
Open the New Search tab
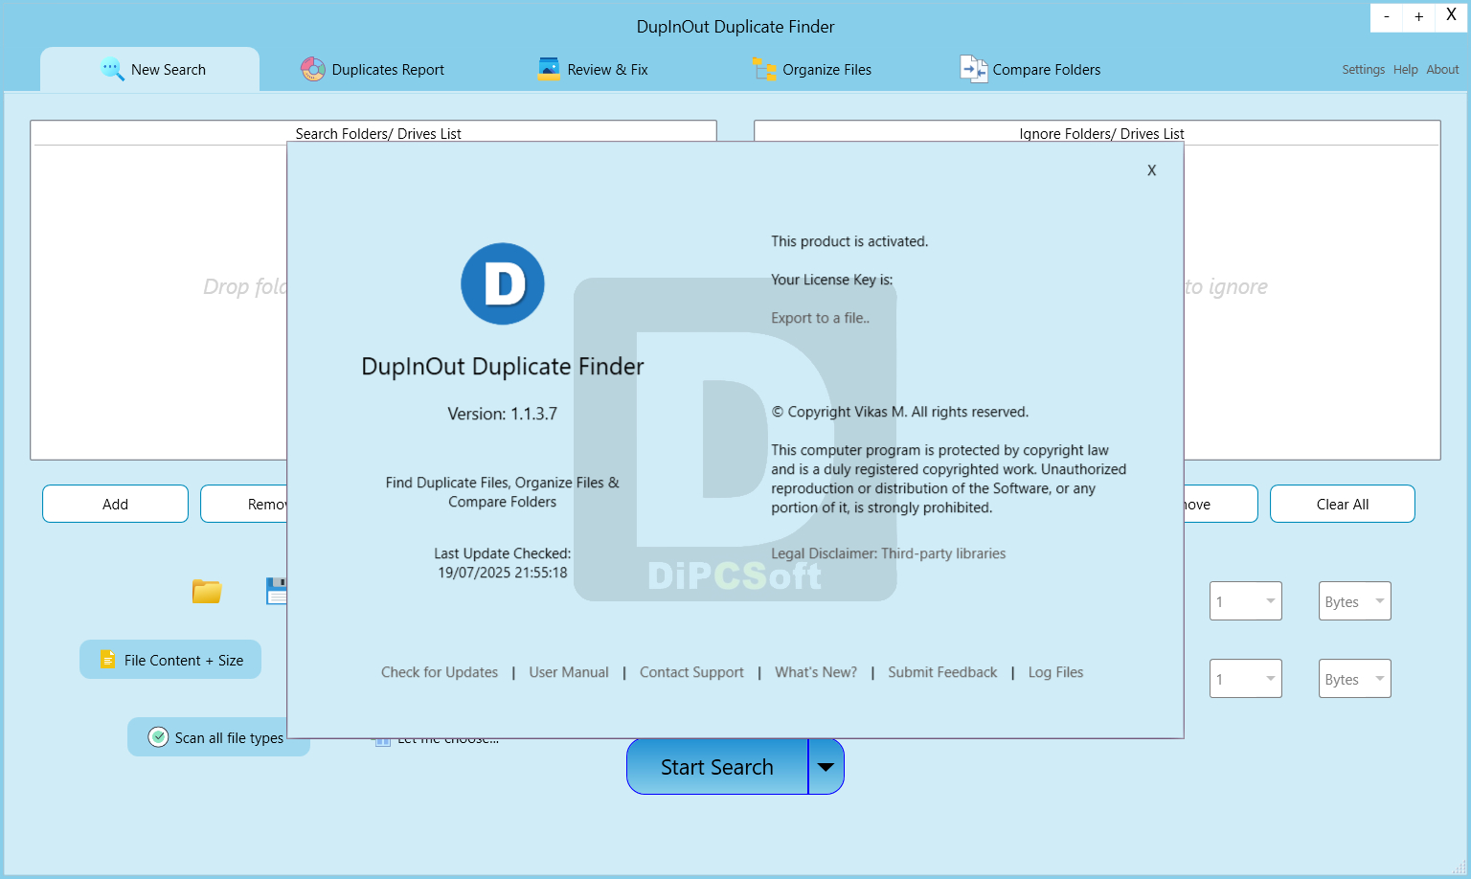pos(149,69)
